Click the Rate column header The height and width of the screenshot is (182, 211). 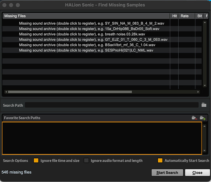click(186, 16)
